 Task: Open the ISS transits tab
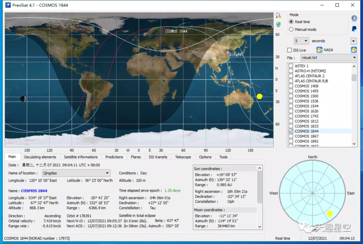point(158,157)
